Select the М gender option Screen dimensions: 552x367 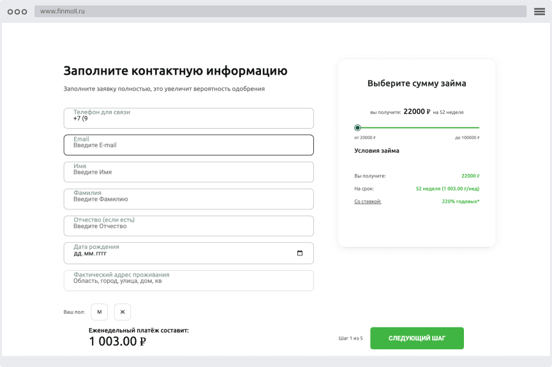point(99,312)
